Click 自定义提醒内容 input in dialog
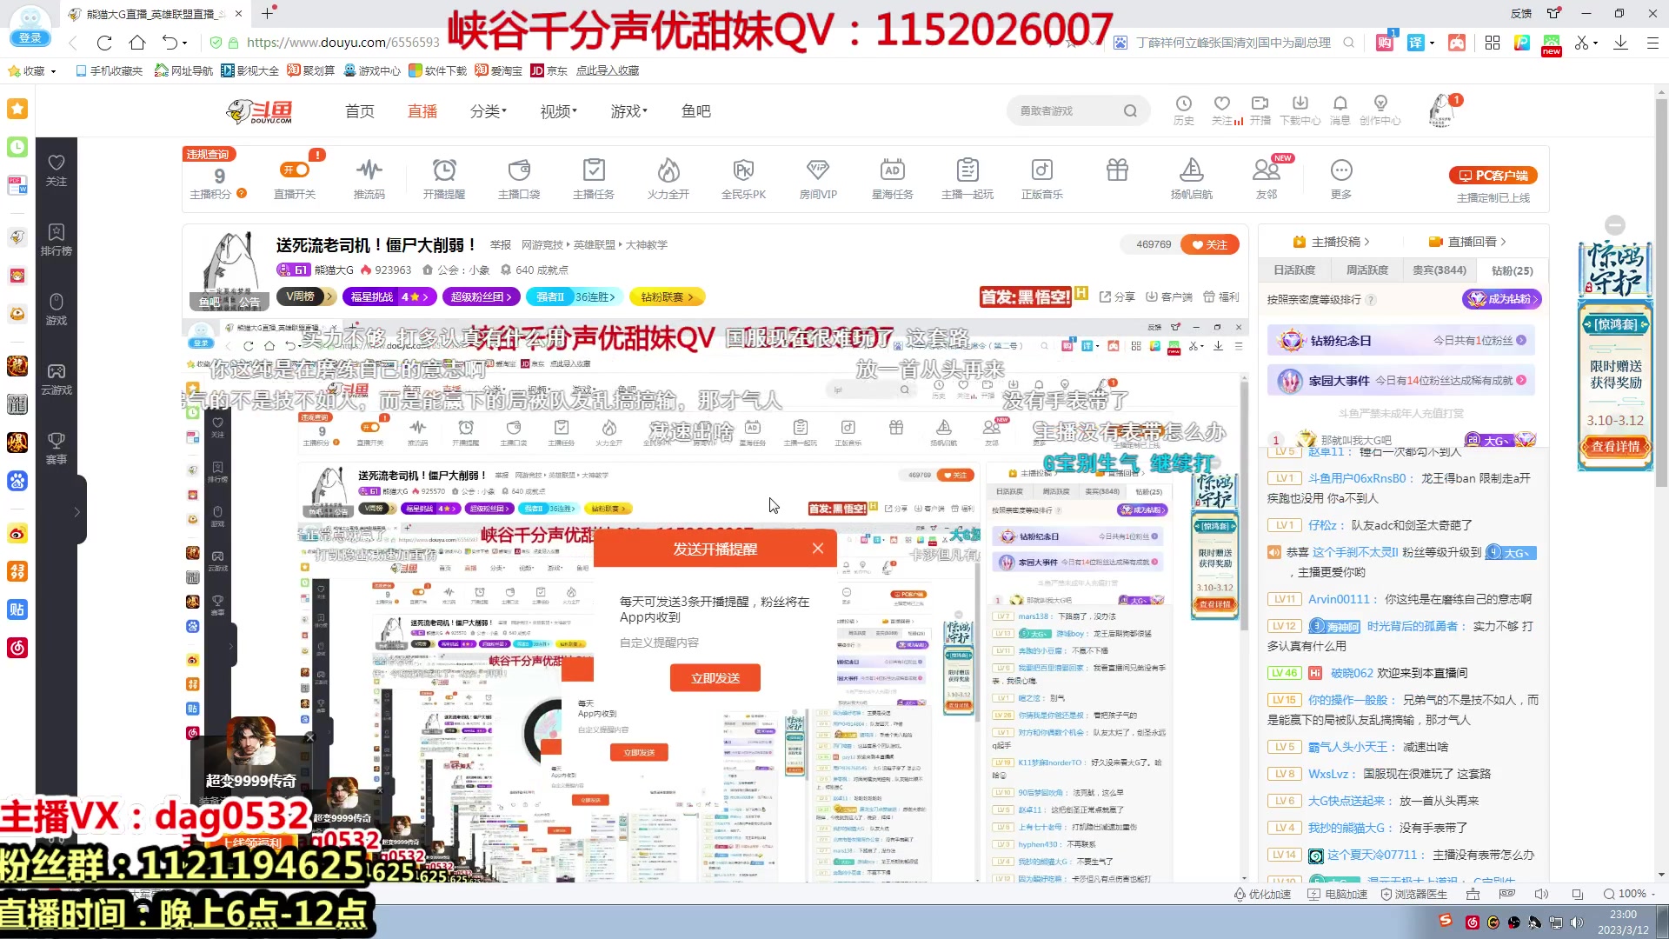This screenshot has height=939, width=1669. (x=715, y=643)
